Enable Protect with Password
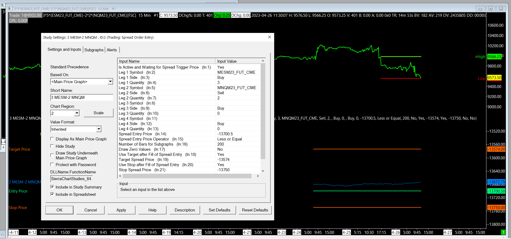This screenshot has width=511, height=239. [x=52, y=164]
